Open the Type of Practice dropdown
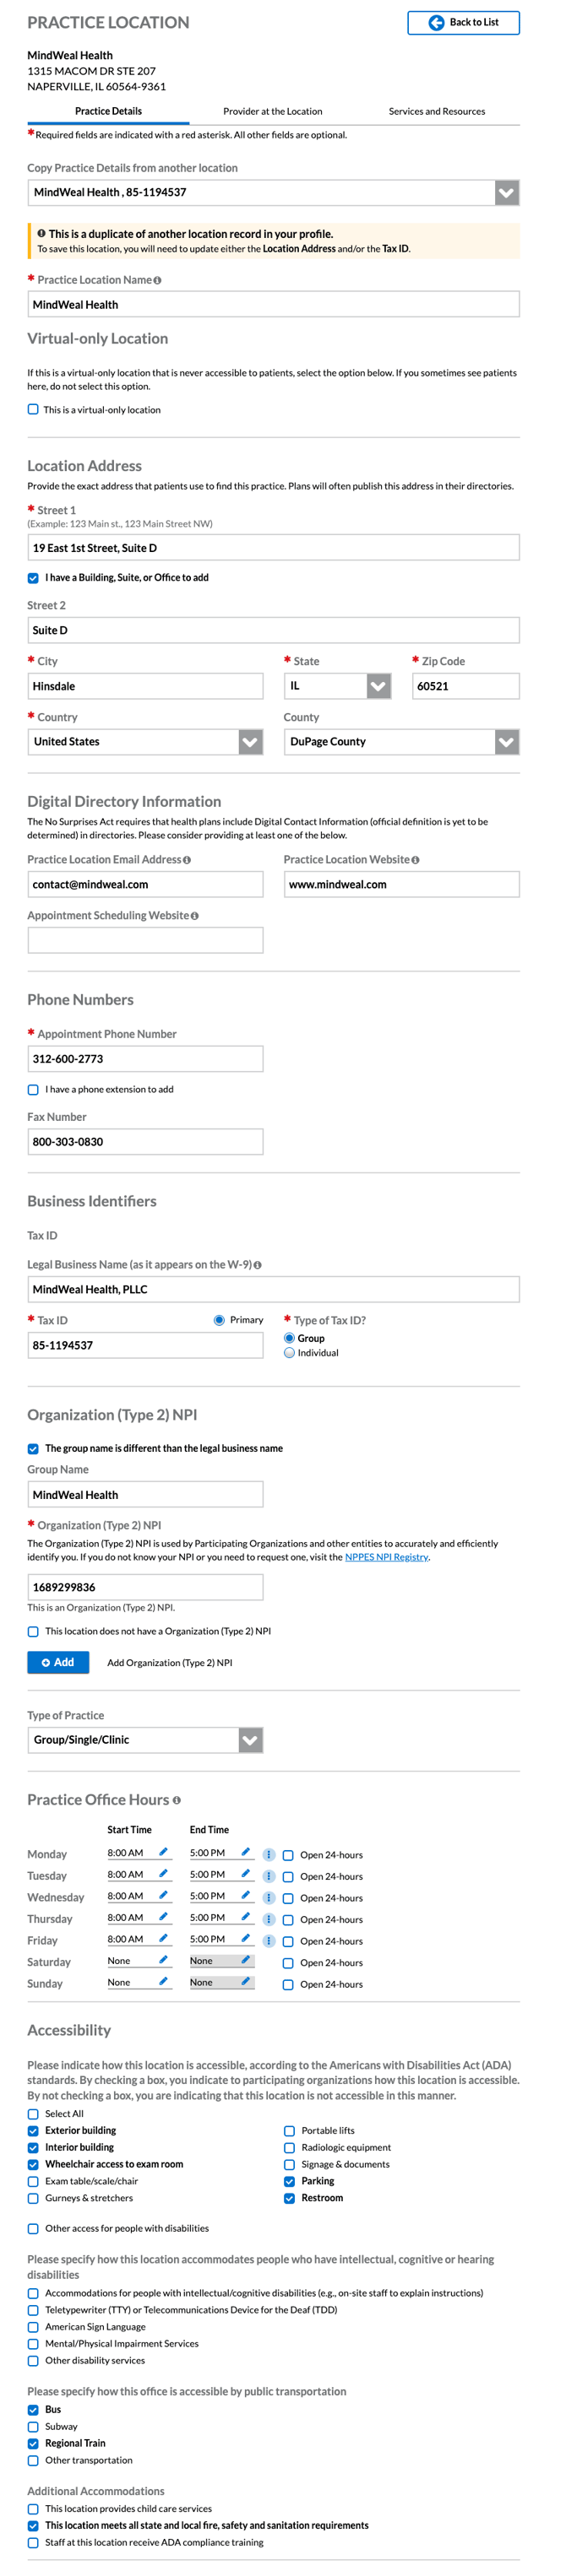The image size is (566, 2576). click(x=250, y=1740)
